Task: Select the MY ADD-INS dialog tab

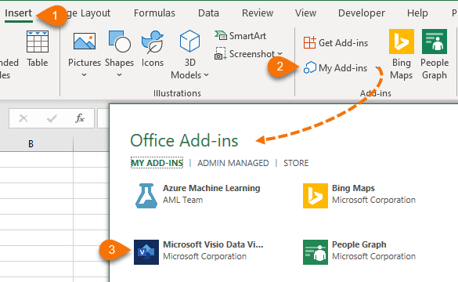Action: pyautogui.click(x=157, y=163)
